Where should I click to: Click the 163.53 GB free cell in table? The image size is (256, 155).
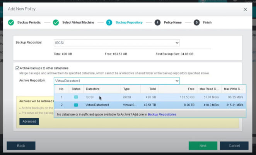[187, 97]
